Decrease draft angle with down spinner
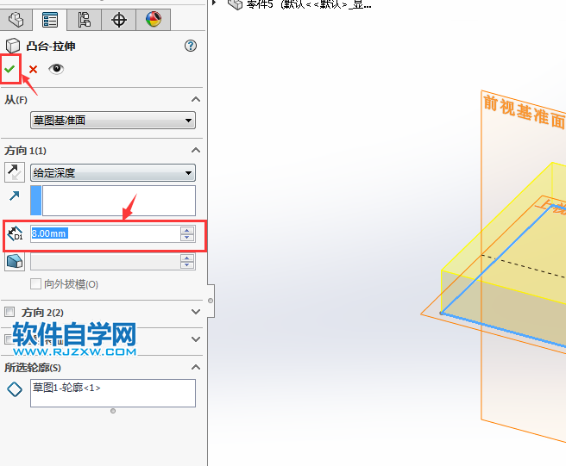Image resolution: width=566 pixels, height=466 pixels. 187,265
